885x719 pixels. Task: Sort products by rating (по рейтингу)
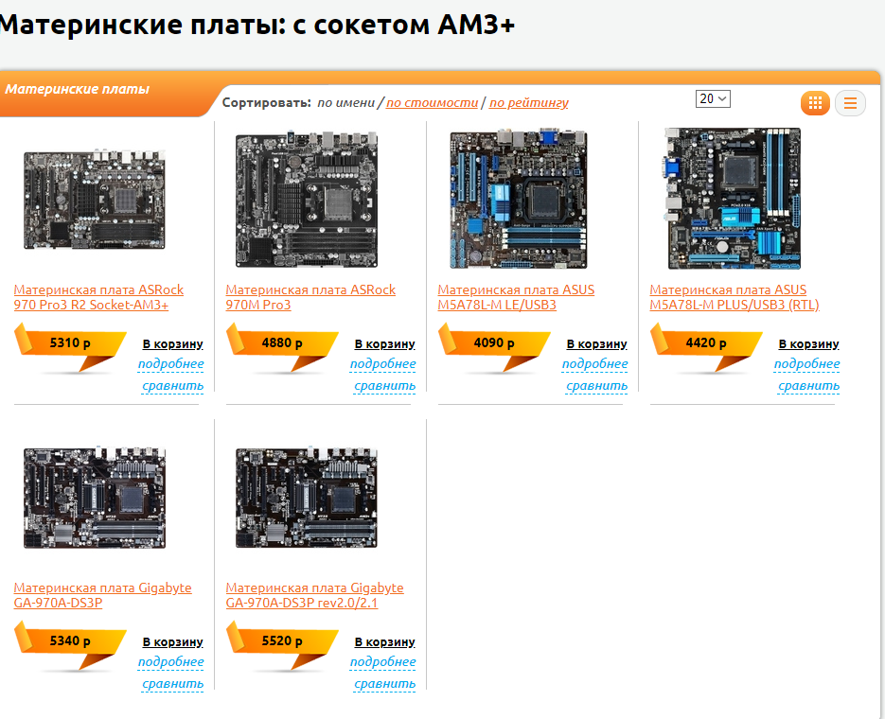coord(529,102)
